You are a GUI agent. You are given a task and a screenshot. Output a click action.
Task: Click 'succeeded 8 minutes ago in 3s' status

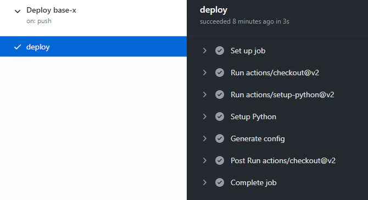(x=244, y=21)
